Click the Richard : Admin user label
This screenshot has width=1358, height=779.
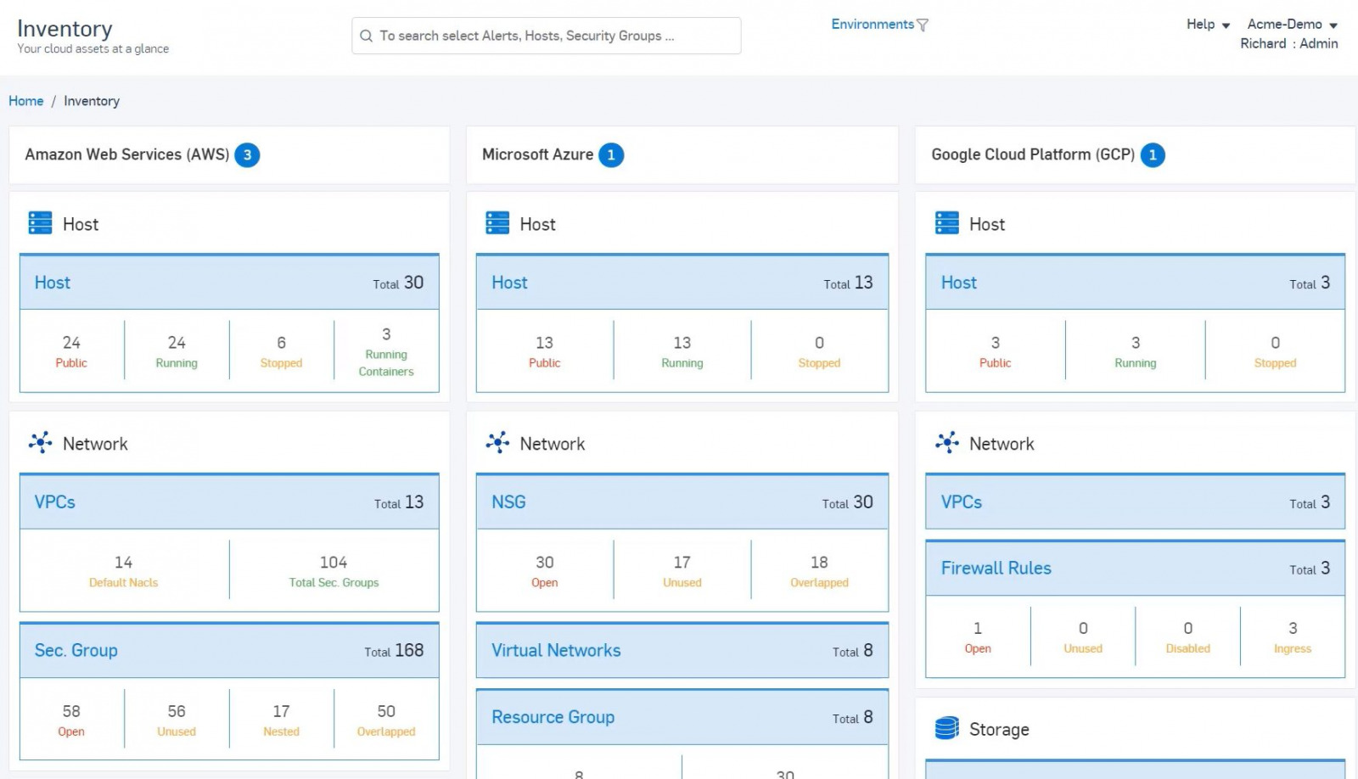point(1289,43)
